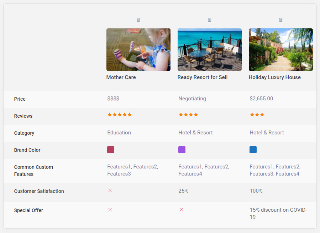The height and width of the screenshot is (233, 320).
Task: Click trash icon above Holiday Luxury House
Action: 281,20
